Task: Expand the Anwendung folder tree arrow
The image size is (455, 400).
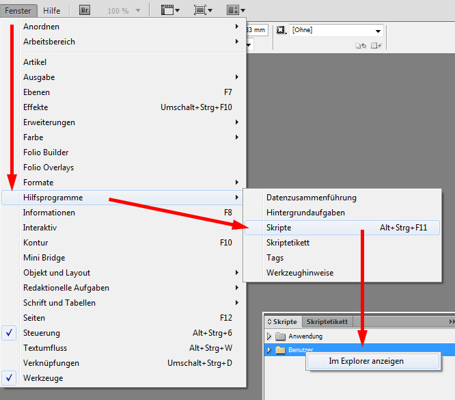Action: (x=269, y=336)
